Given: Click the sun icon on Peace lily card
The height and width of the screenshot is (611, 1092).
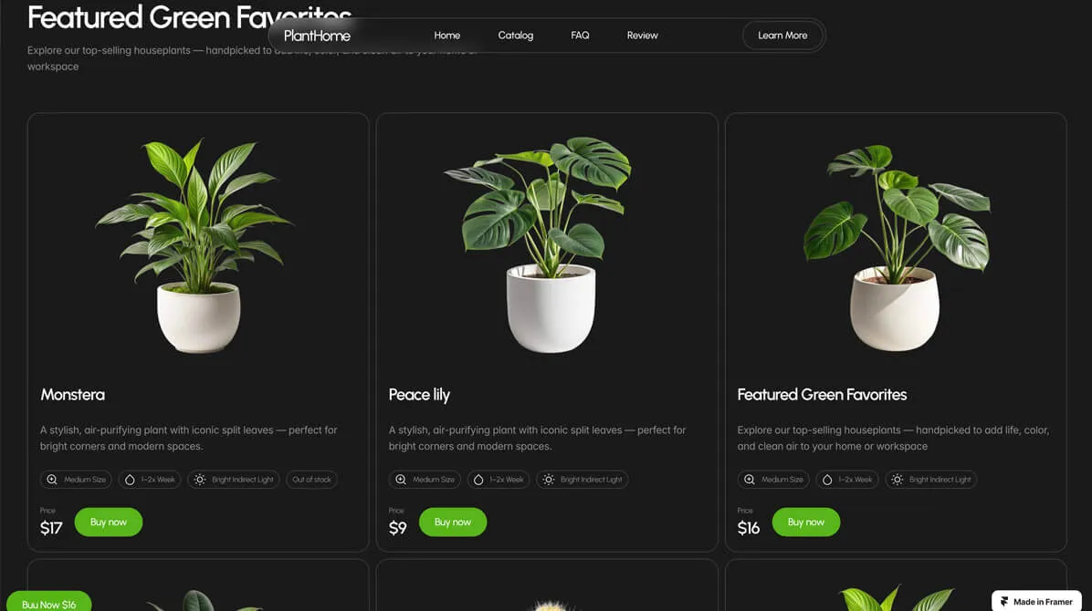Looking at the screenshot, I should click(x=549, y=480).
